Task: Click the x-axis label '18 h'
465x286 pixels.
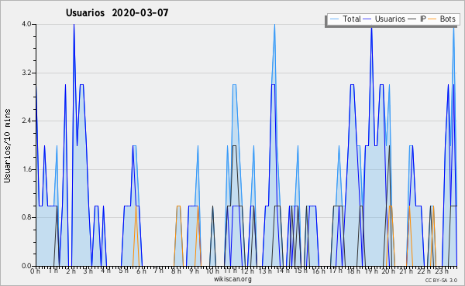Action: click(x=353, y=271)
